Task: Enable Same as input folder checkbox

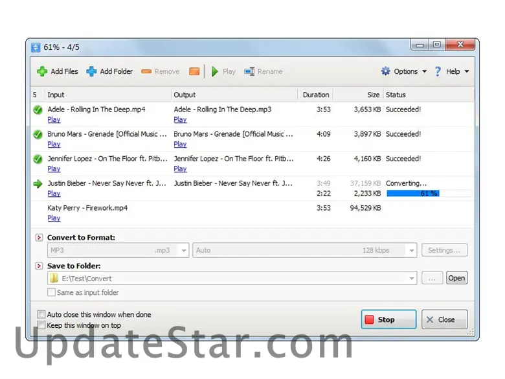Action: 51,292
